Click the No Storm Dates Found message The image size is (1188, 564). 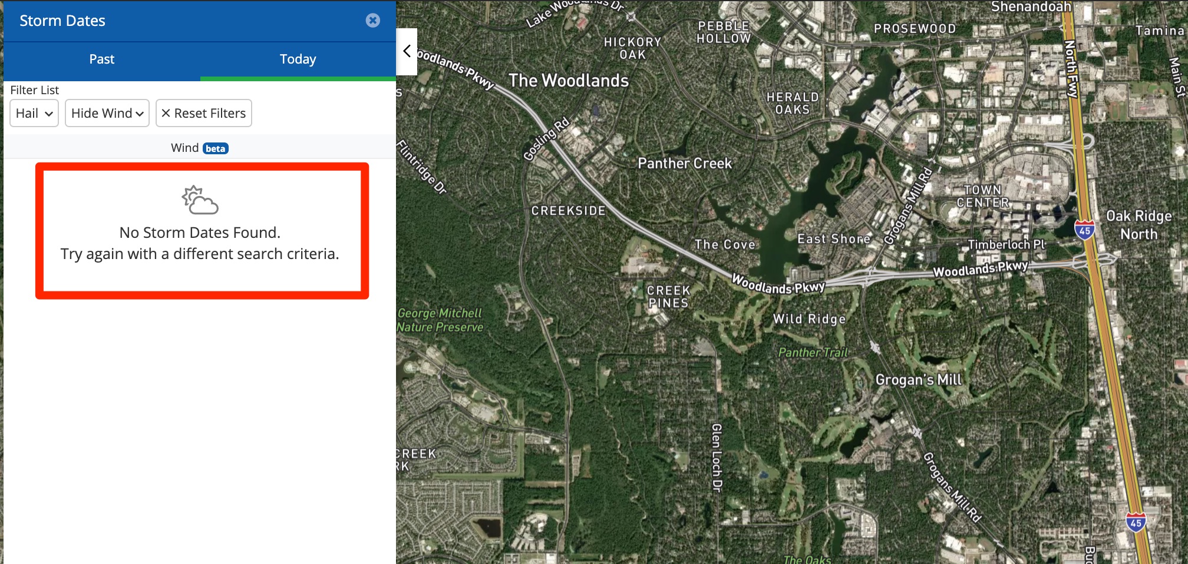pyautogui.click(x=200, y=233)
